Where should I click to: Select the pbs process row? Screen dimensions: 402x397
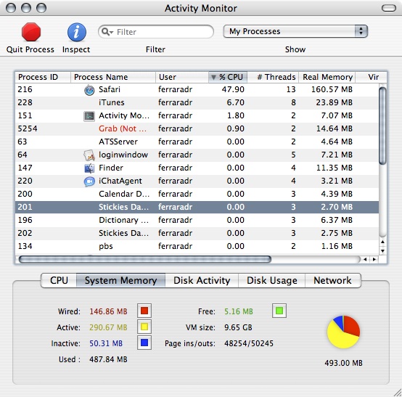(197, 246)
